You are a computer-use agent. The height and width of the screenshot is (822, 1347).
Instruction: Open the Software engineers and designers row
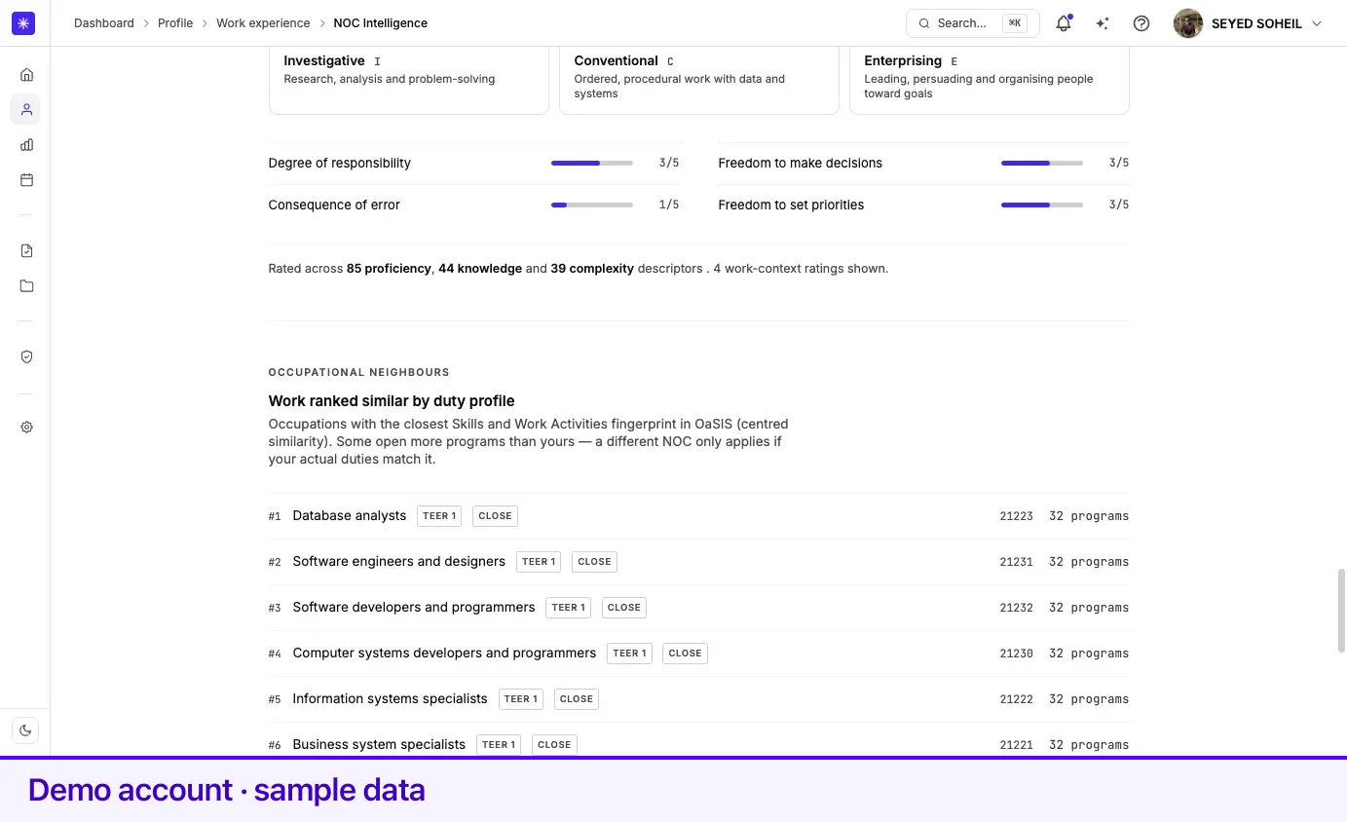[x=699, y=562]
